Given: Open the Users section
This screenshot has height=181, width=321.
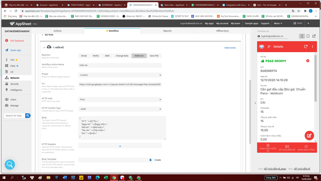Looking at the screenshot, I should tap(13, 100).
